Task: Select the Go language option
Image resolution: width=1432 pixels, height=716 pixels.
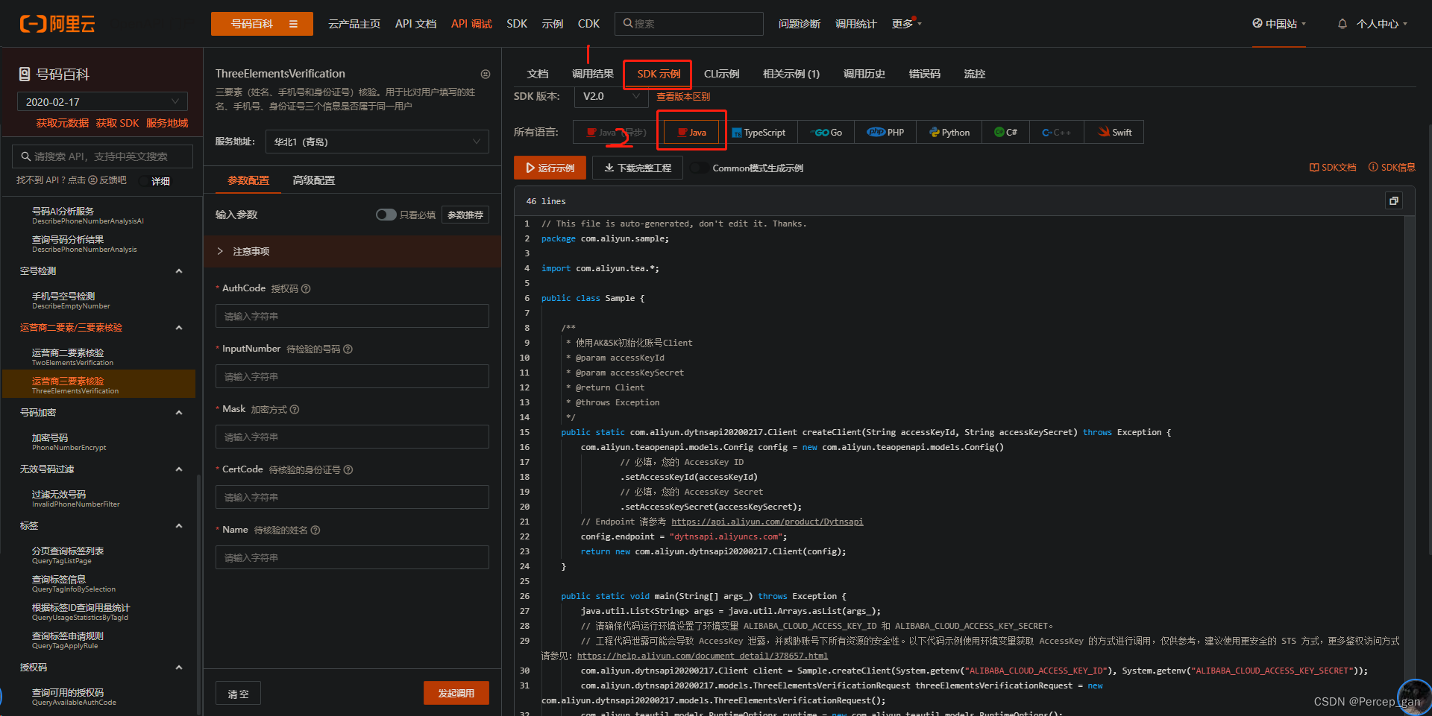Action: tap(828, 133)
